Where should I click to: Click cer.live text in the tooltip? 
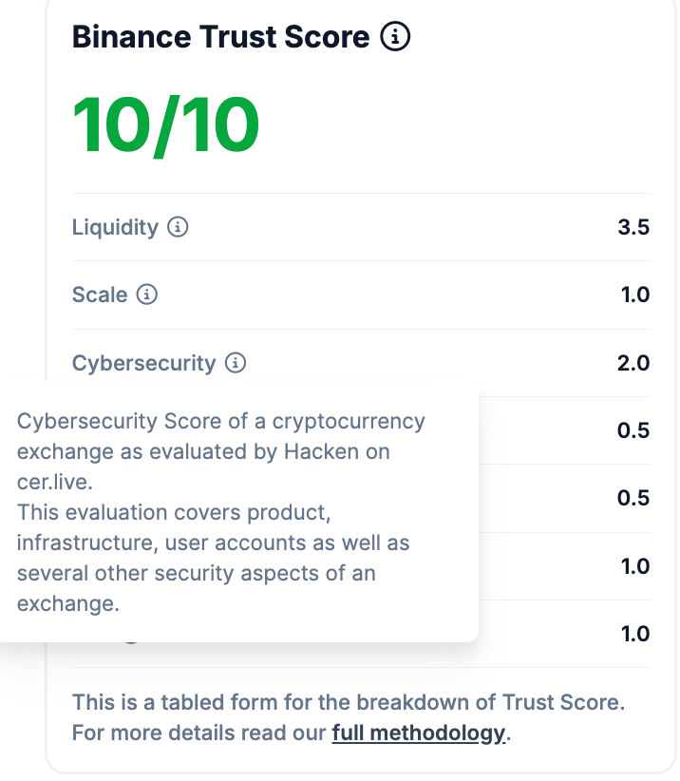(x=55, y=482)
